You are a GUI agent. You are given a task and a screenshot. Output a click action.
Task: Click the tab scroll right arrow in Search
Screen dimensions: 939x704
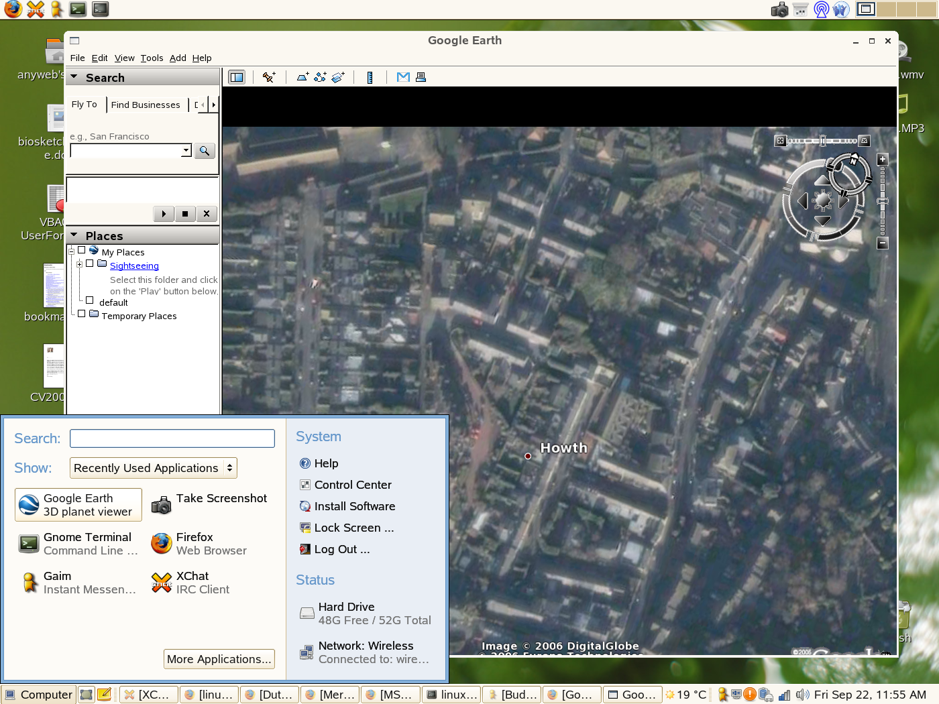click(x=213, y=105)
